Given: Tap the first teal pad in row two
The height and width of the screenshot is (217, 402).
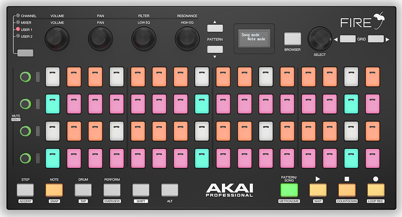Looking at the screenshot, I should (x=53, y=104).
